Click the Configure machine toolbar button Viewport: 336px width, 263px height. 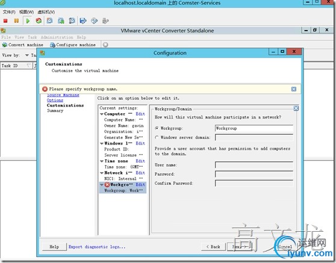point(73,45)
